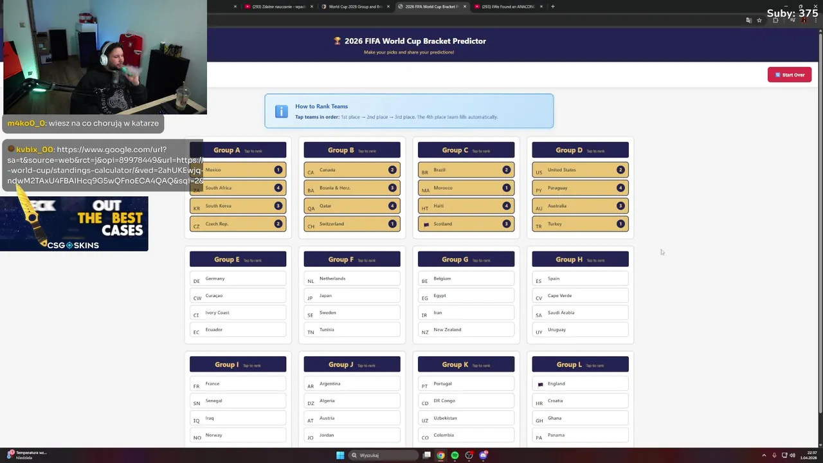Screen dimensions: 823x463
Task: Select Iran in Group G
Action: [466, 313]
